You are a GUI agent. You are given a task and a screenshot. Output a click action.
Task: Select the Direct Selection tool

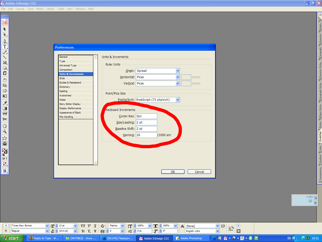[x=5, y=35]
